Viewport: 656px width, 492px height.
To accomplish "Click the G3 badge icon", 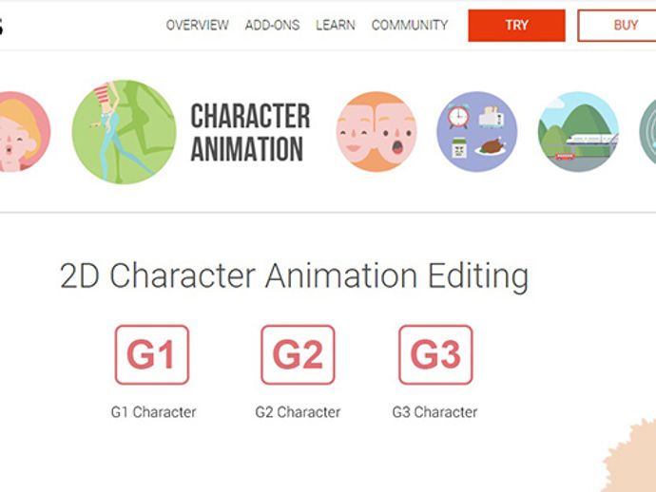I will (x=435, y=355).
